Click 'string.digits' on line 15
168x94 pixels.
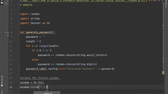(86, 64)
